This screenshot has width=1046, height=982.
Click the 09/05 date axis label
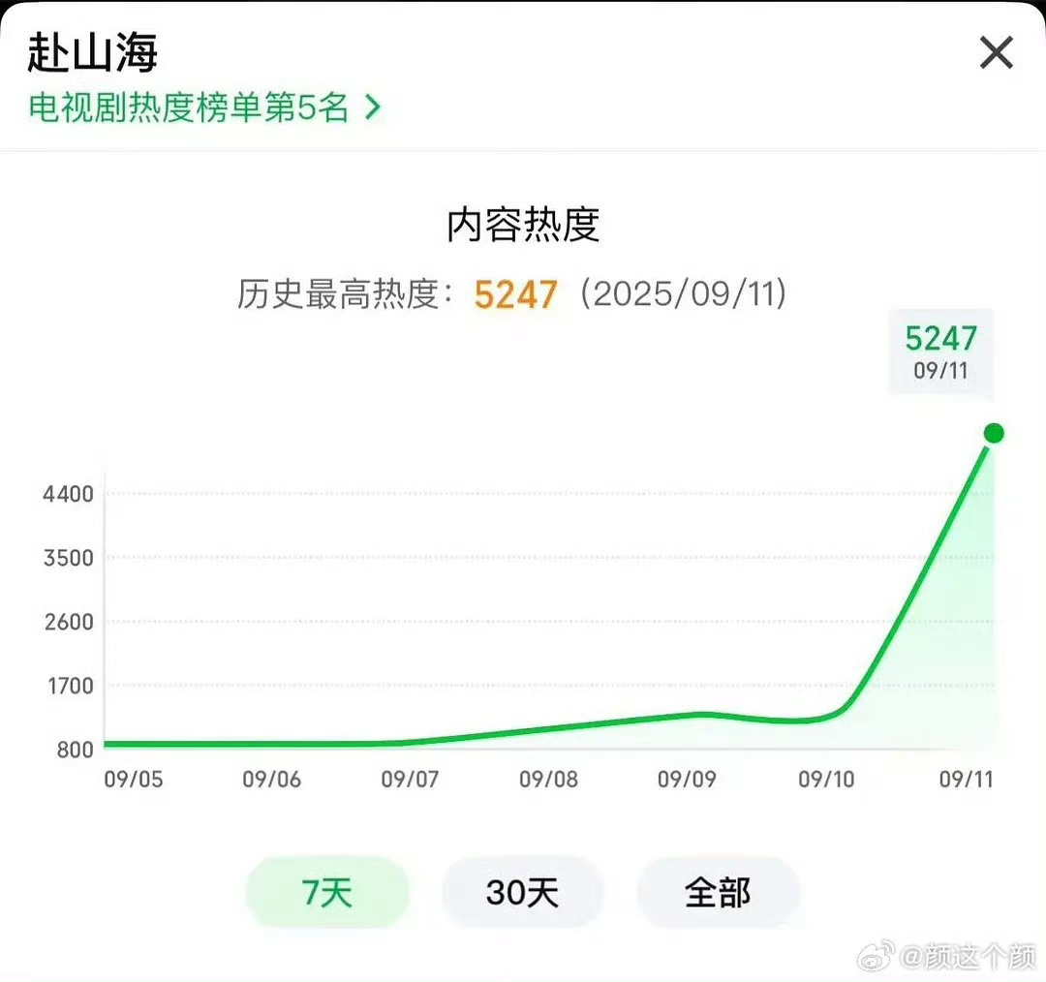(x=134, y=780)
